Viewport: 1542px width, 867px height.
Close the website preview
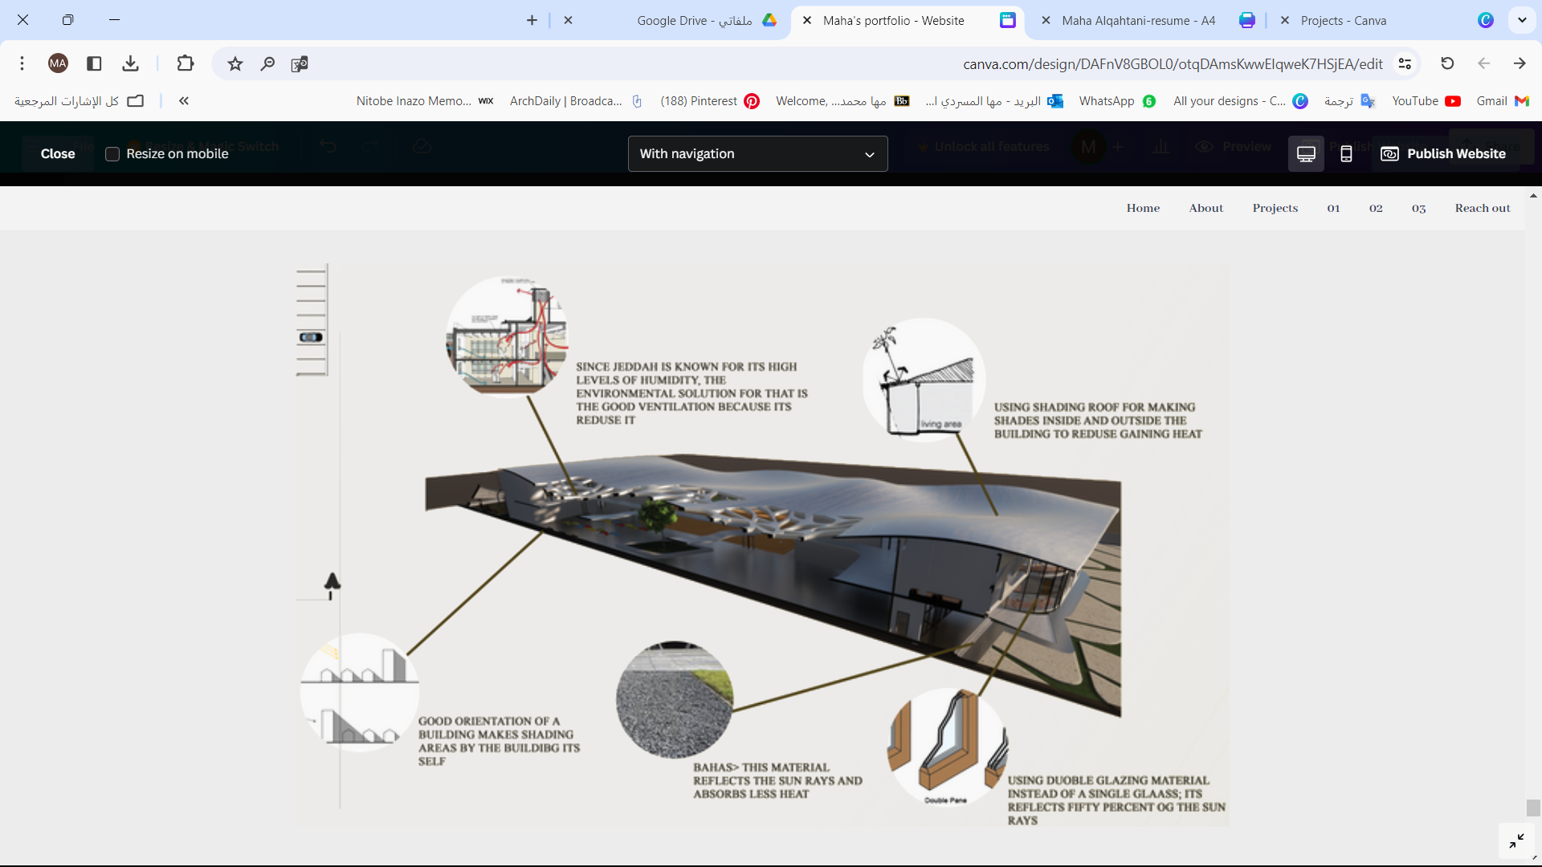(x=58, y=153)
